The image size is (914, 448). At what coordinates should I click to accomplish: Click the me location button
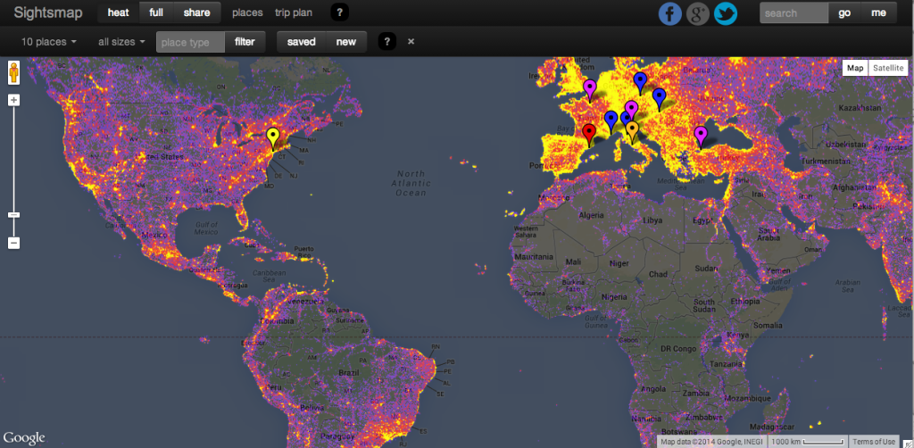pyautogui.click(x=878, y=12)
